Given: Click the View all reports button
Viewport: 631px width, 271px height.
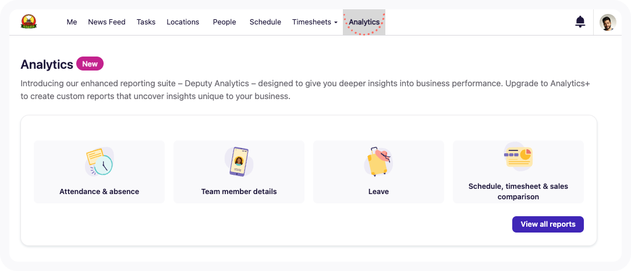Looking at the screenshot, I should pyautogui.click(x=548, y=224).
